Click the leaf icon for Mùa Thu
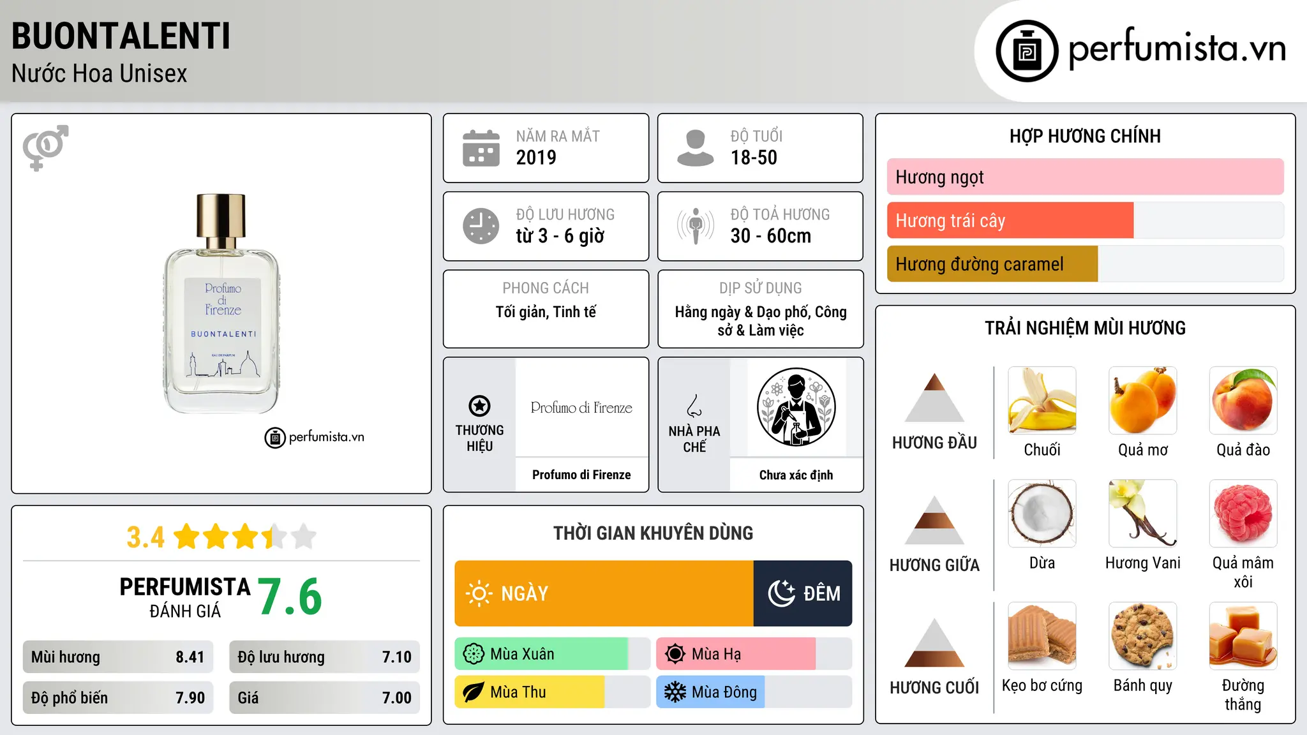The height and width of the screenshot is (735, 1307). point(474,692)
